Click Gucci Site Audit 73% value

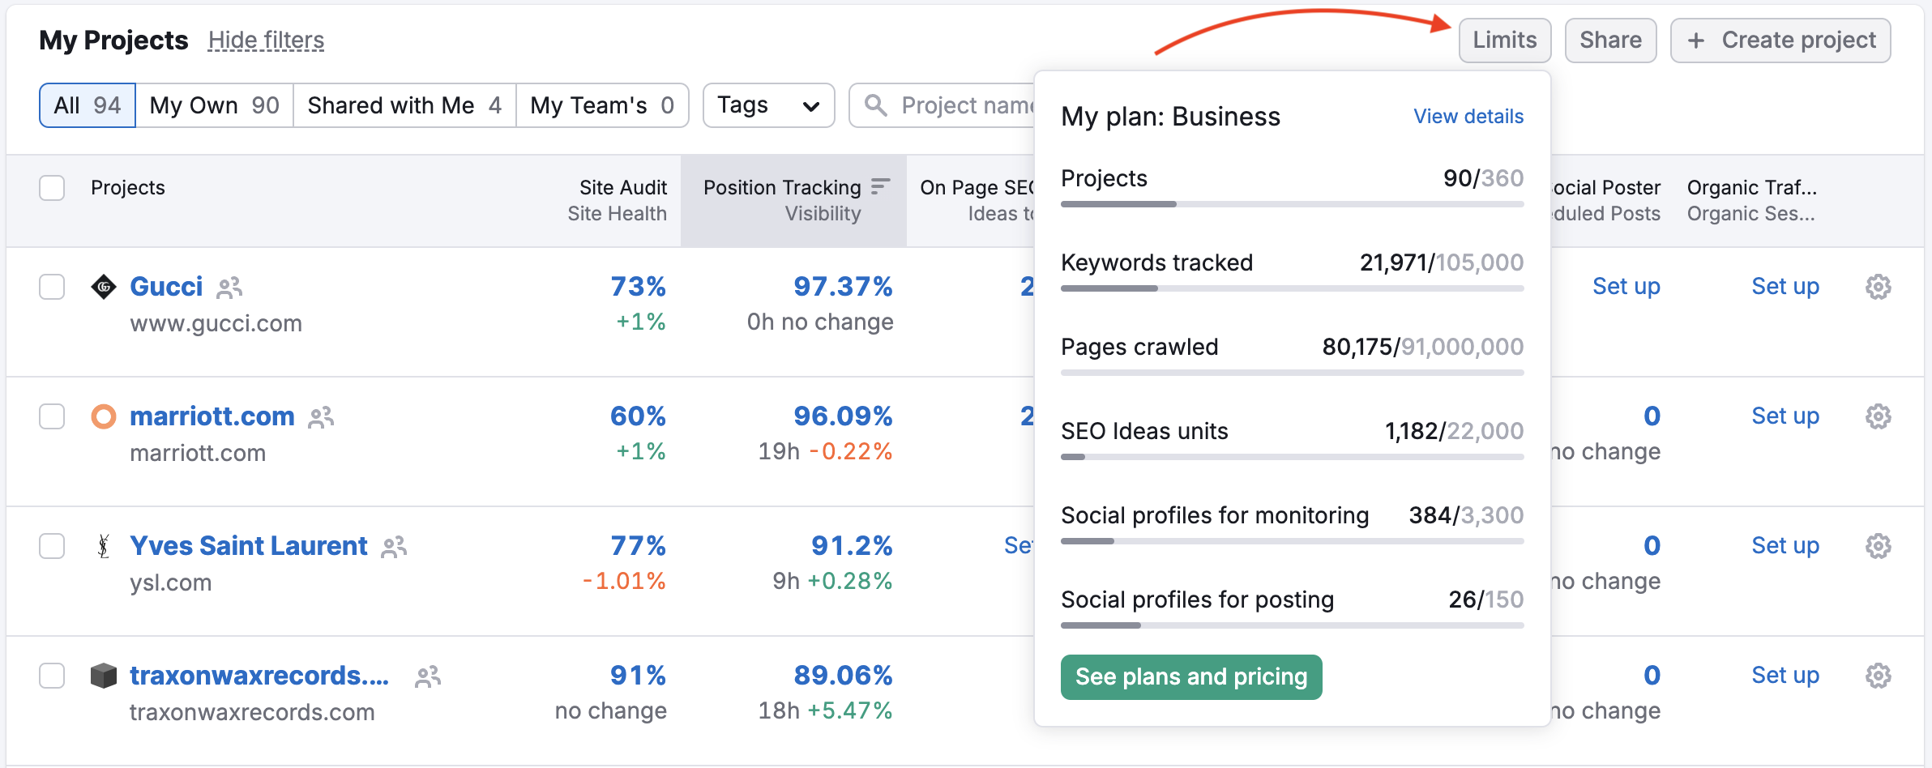(638, 287)
